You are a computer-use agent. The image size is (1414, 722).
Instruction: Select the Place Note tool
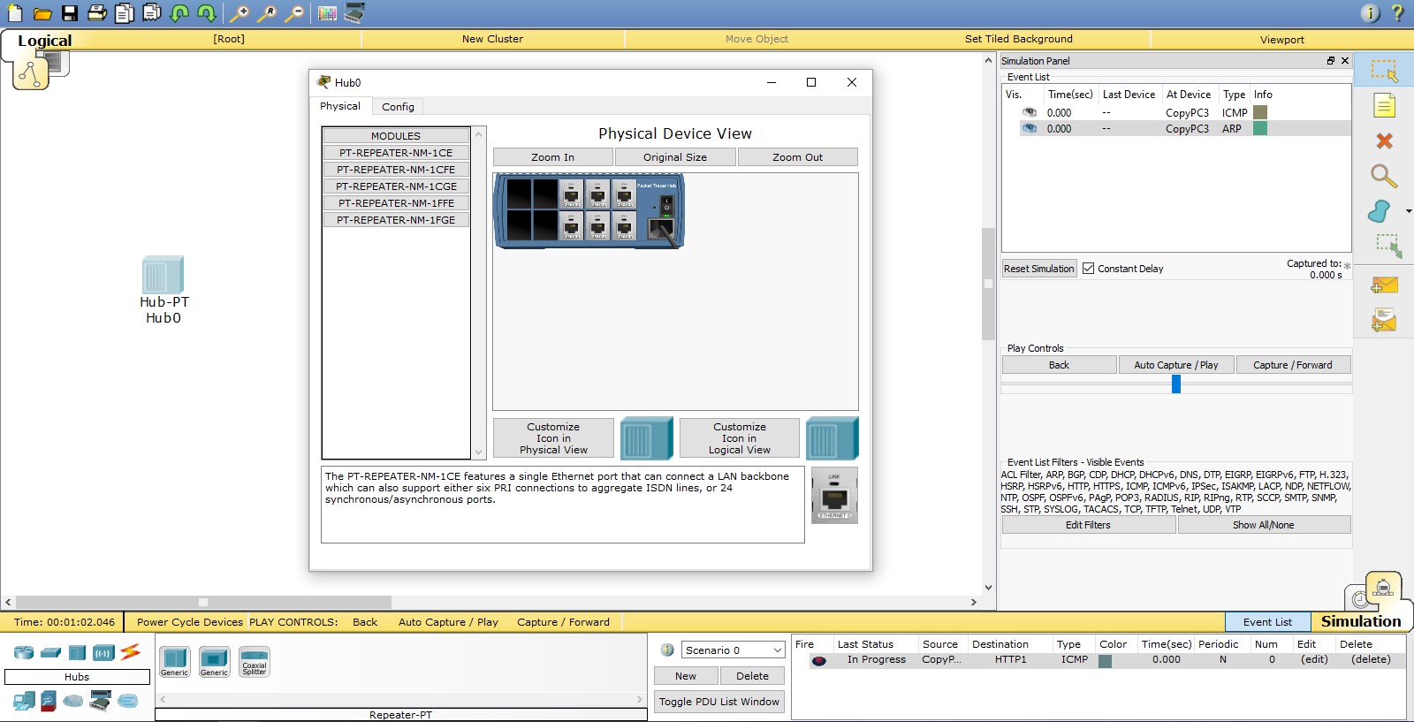(1384, 106)
